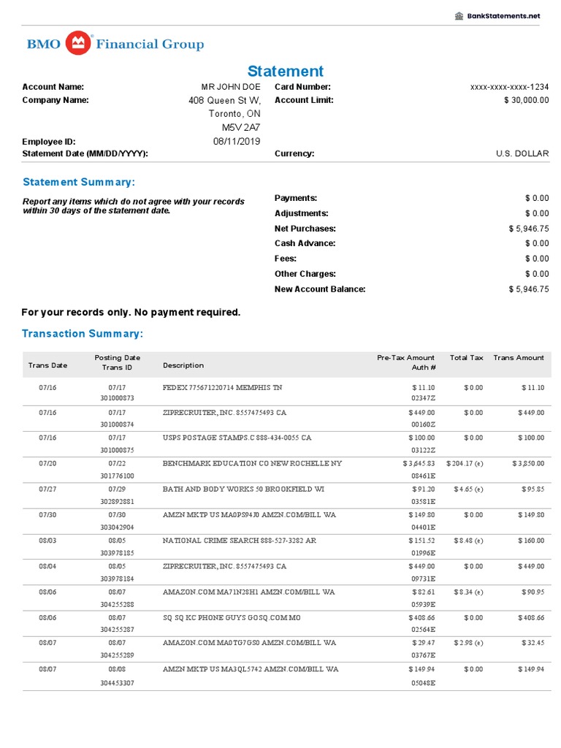
Task: Click the Total Tax column header
Action: click(x=466, y=358)
